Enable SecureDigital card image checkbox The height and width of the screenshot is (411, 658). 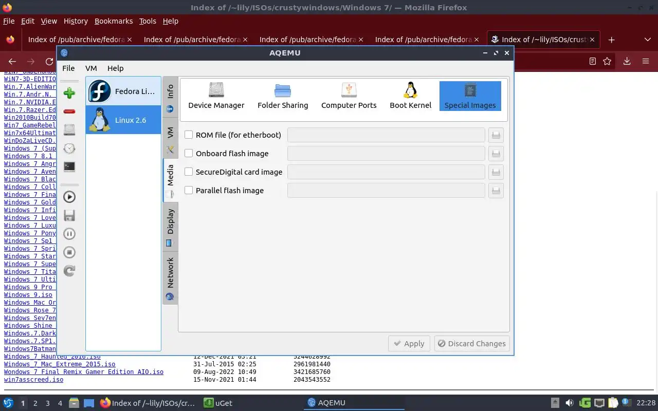tap(189, 172)
